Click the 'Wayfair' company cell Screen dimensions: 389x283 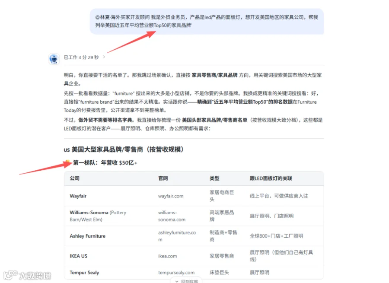pos(78,196)
